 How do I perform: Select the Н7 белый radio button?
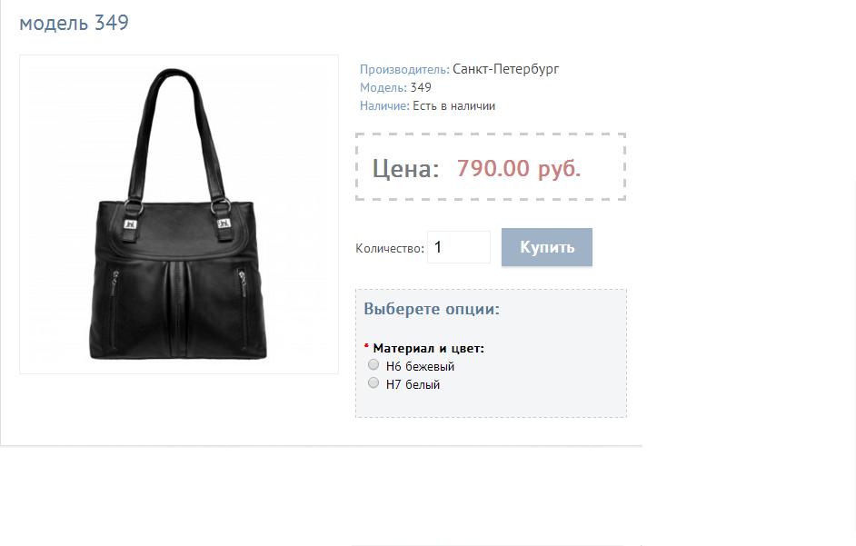click(373, 382)
